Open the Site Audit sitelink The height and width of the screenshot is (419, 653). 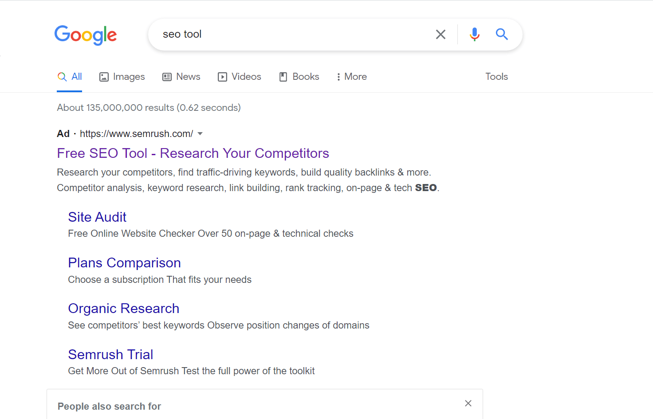coord(97,217)
